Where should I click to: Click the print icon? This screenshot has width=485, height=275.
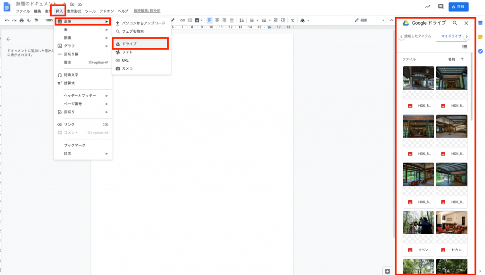(22, 20)
